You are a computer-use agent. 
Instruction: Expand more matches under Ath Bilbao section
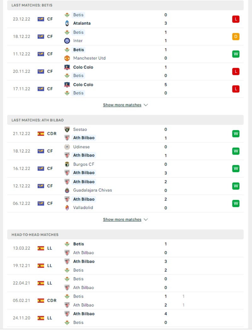(122, 219)
